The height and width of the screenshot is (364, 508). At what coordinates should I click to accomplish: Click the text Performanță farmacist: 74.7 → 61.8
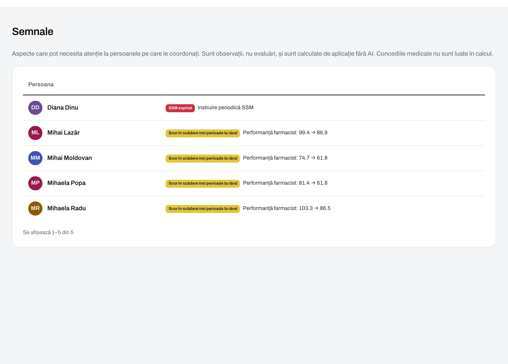285,158
